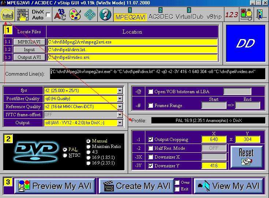
Task: Click the Half Res. Mode OFF field
Action: (x=214, y=148)
